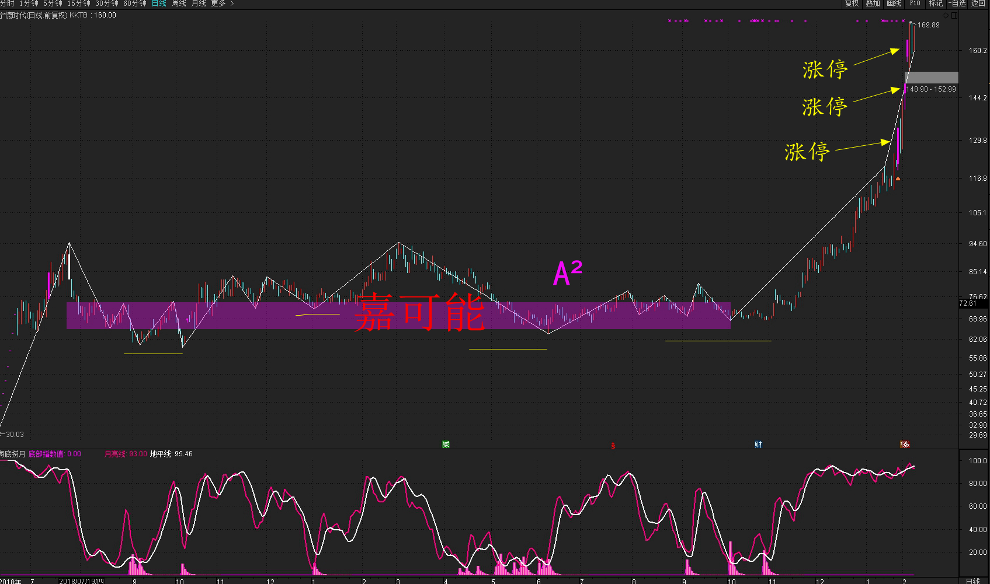Viewport: 990px width, 584px height.
Task: Switch to the 60分钟 period tab
Action: click(x=135, y=4)
